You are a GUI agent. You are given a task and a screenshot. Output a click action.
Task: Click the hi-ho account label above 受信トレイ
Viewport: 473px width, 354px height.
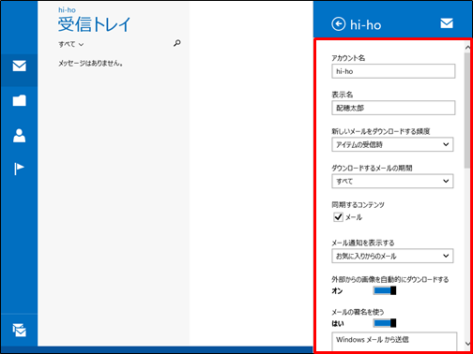[x=67, y=10]
